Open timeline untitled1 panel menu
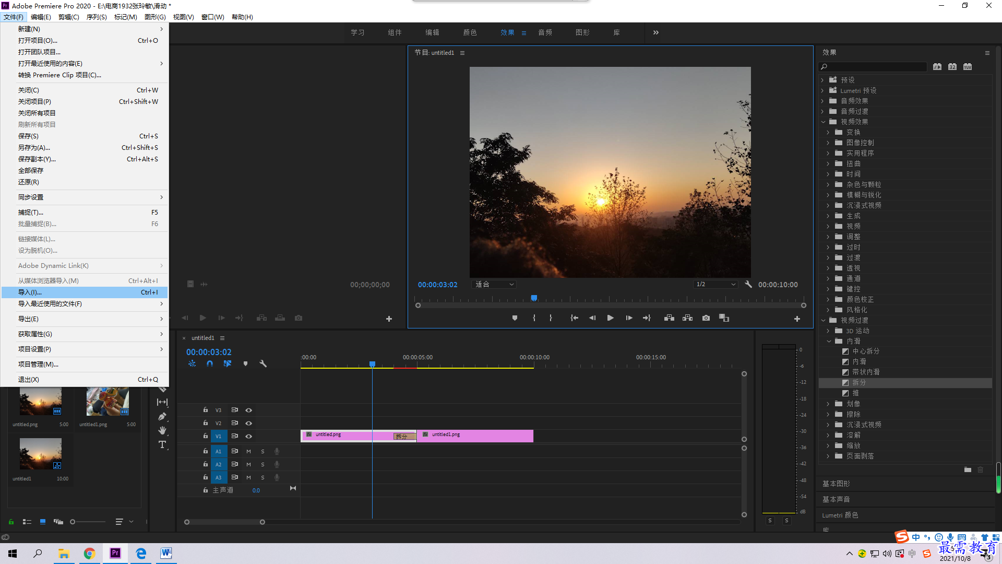The width and height of the screenshot is (1002, 564). click(x=222, y=338)
